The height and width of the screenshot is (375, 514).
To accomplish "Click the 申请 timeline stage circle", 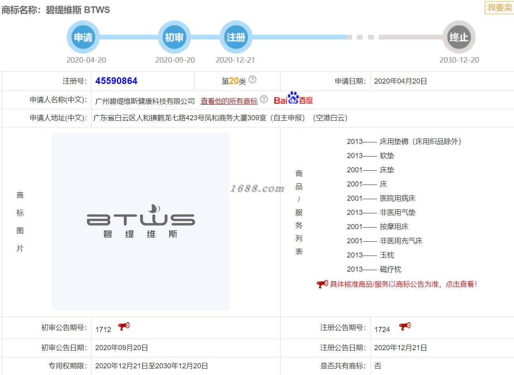I will pyautogui.click(x=83, y=37).
